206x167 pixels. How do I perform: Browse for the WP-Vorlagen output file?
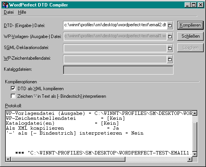point(170,36)
